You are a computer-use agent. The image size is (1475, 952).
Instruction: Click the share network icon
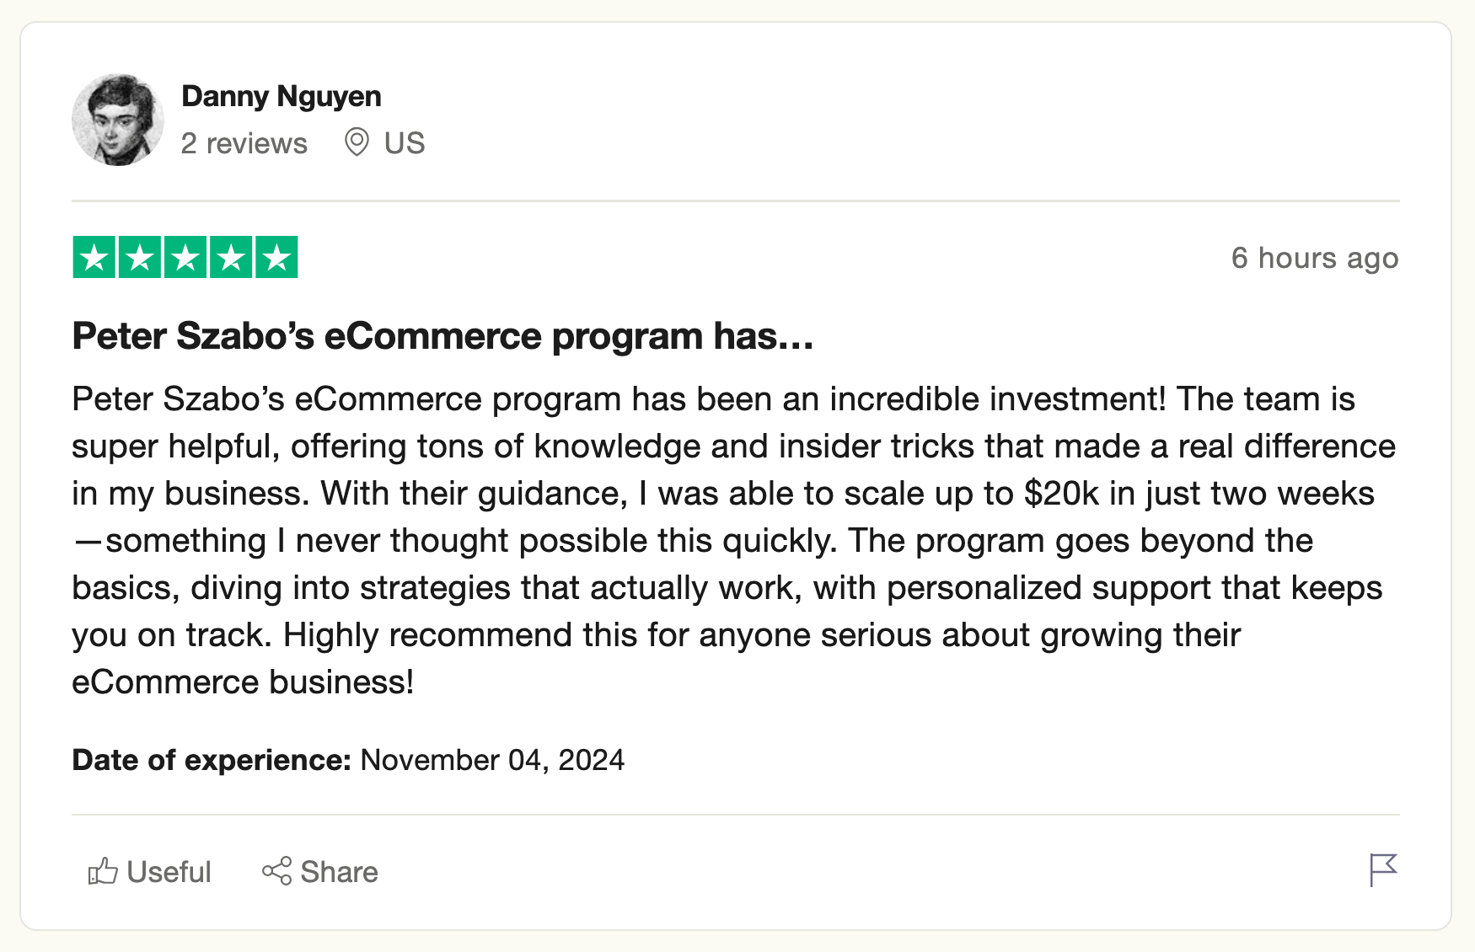click(x=276, y=871)
